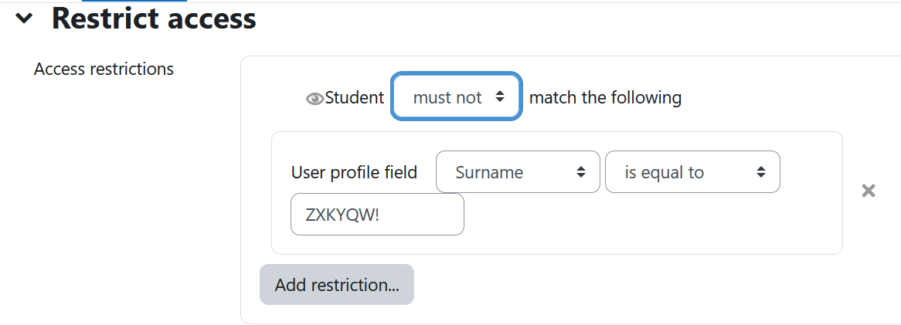Open the 'is equal to' operator dropdown

tap(692, 171)
